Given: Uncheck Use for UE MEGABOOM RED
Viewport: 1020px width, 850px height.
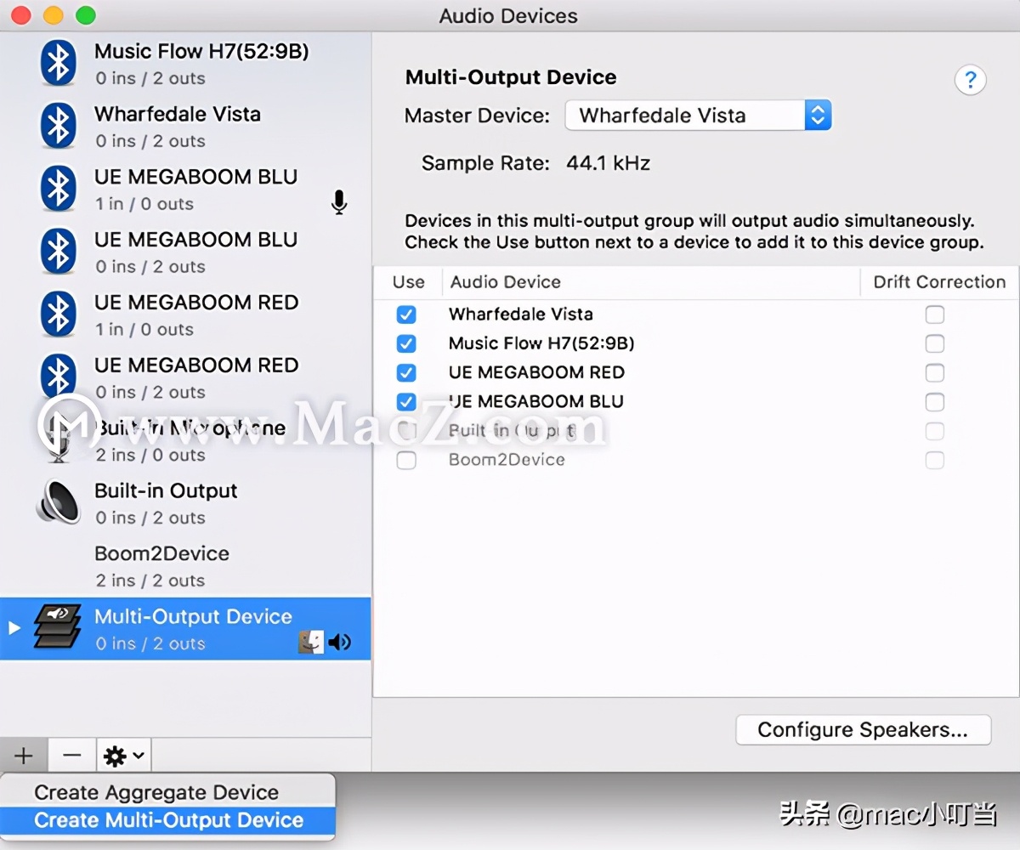Looking at the screenshot, I should pyautogui.click(x=406, y=372).
